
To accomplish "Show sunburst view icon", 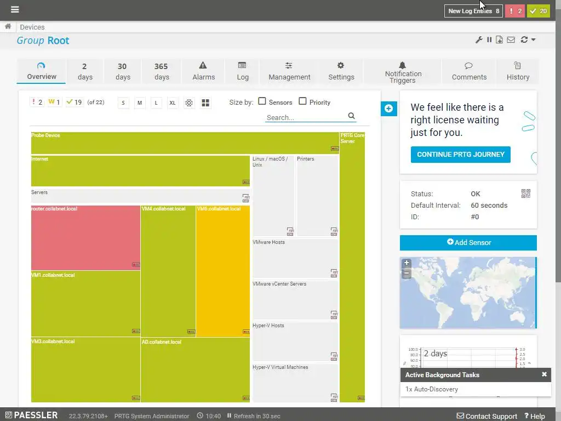I will (189, 103).
